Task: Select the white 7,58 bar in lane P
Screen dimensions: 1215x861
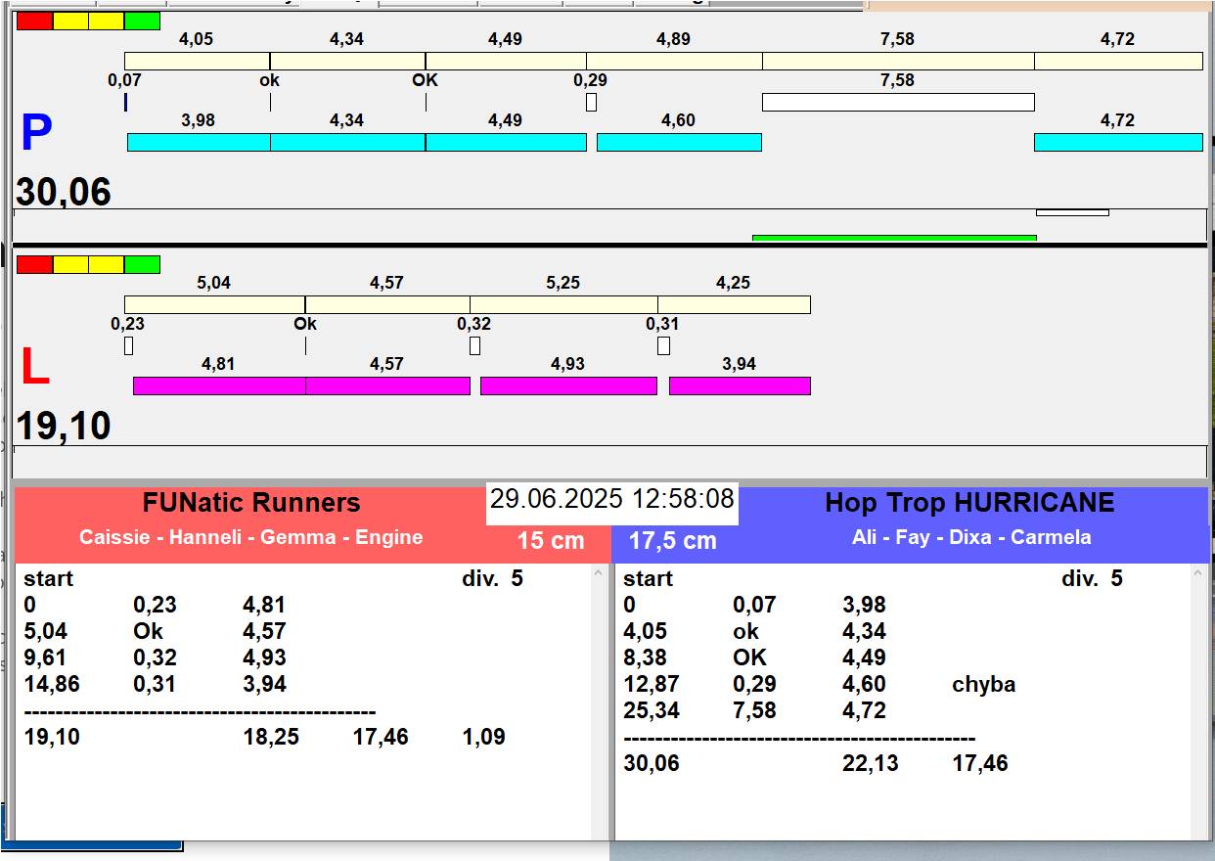Action: [897, 102]
